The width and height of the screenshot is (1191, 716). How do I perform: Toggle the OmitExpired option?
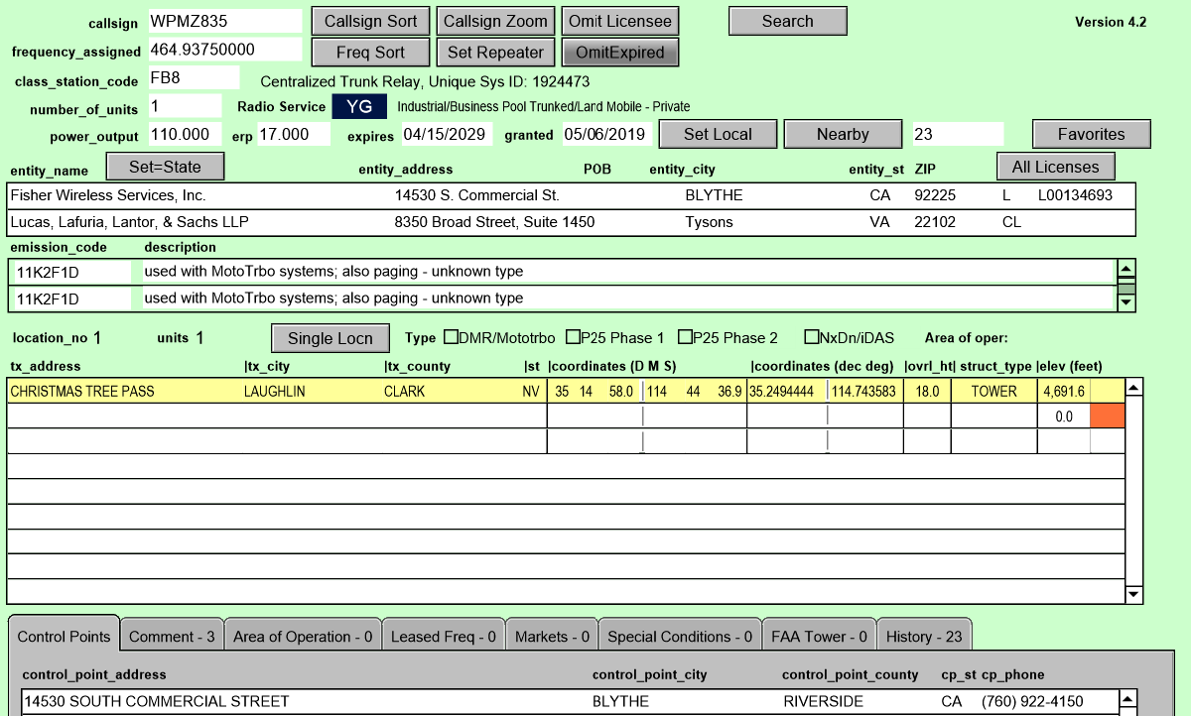pyautogui.click(x=620, y=52)
